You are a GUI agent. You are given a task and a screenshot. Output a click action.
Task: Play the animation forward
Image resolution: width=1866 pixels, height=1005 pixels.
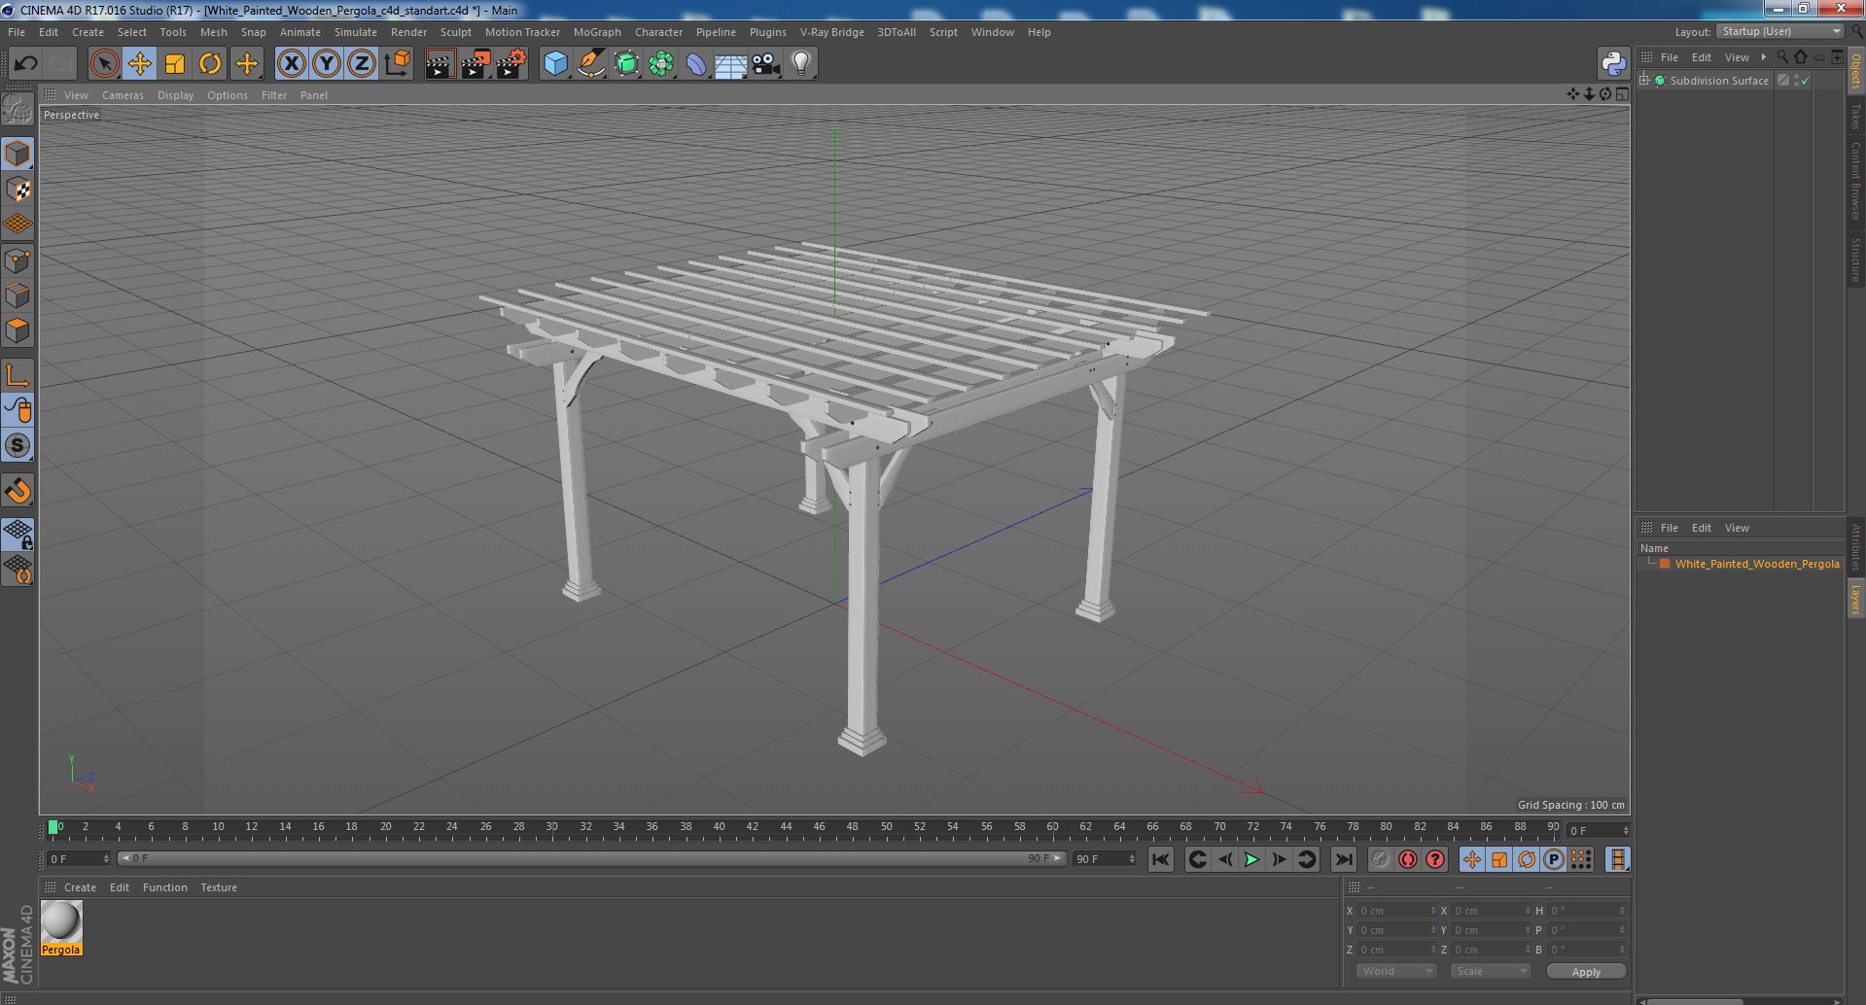1251,859
